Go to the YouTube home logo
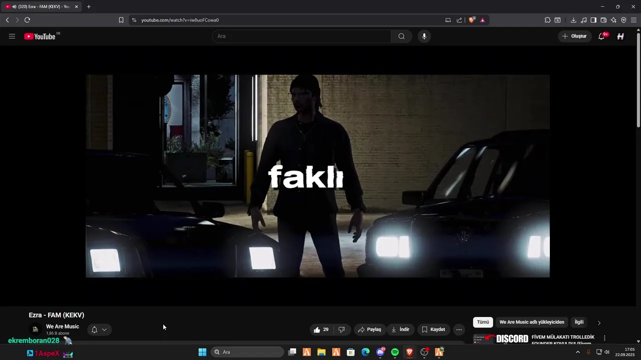Viewport: 641px width, 360px height. 40,36
